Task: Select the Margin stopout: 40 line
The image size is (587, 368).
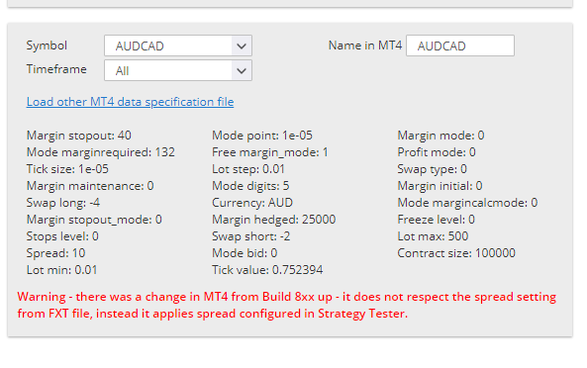Action: click(78, 136)
